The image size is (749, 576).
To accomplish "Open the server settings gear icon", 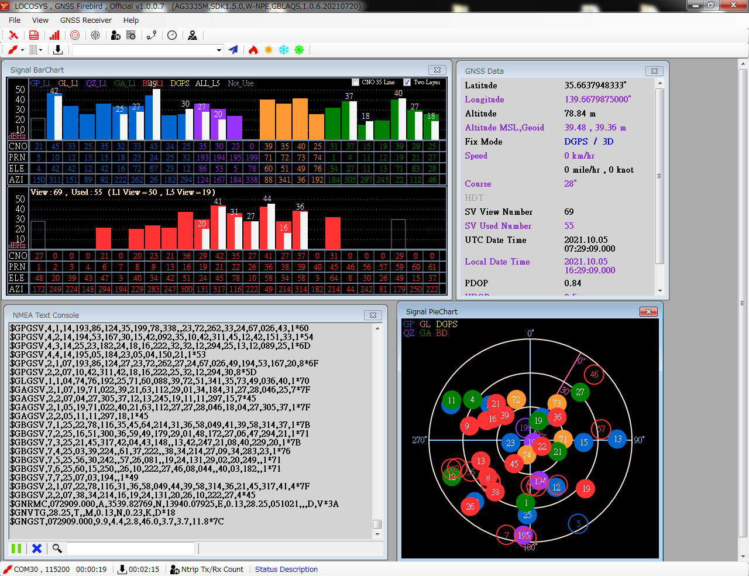I will pyautogui.click(x=131, y=35).
